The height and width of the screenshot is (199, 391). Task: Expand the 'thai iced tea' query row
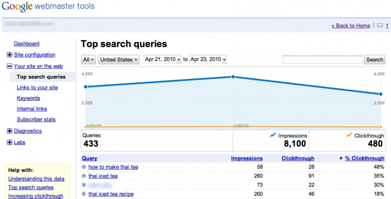coord(84,176)
